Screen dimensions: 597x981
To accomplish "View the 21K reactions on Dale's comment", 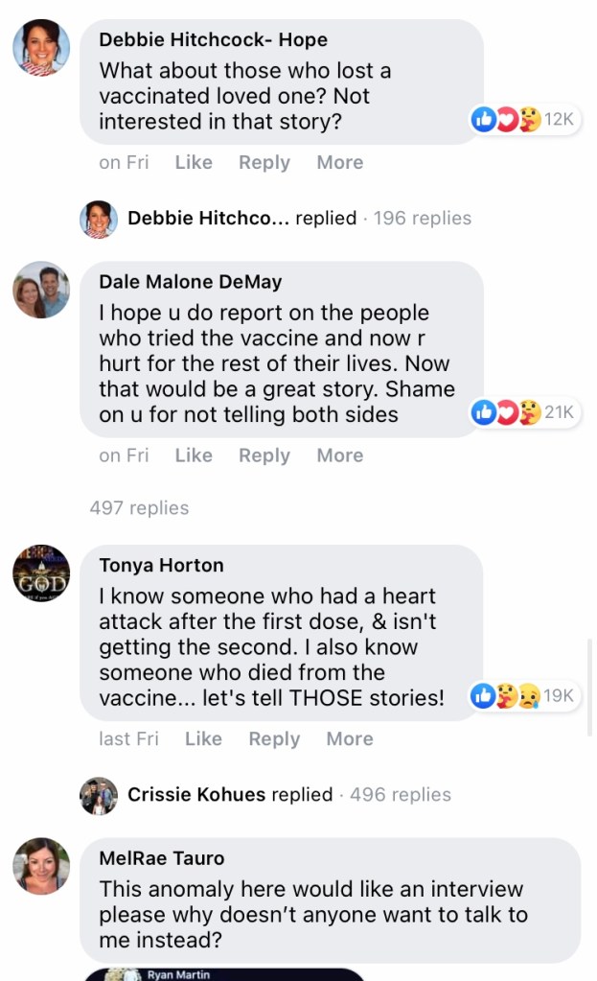I will pos(525,413).
